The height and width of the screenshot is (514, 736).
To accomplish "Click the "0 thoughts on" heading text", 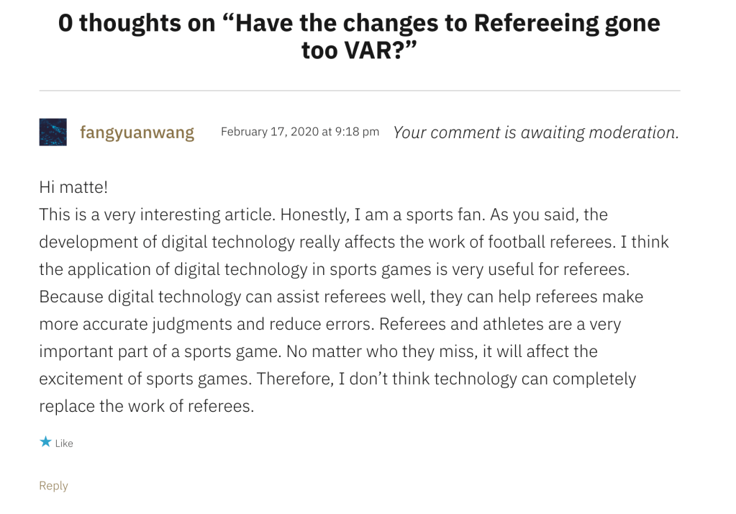I will [137, 23].
